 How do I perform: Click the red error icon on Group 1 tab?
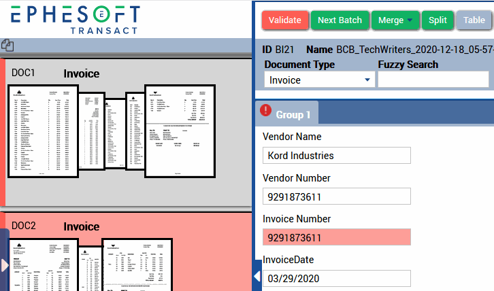(265, 110)
